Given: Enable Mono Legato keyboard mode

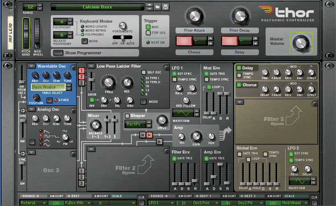Looking at the screenshot, I should coord(82,27).
